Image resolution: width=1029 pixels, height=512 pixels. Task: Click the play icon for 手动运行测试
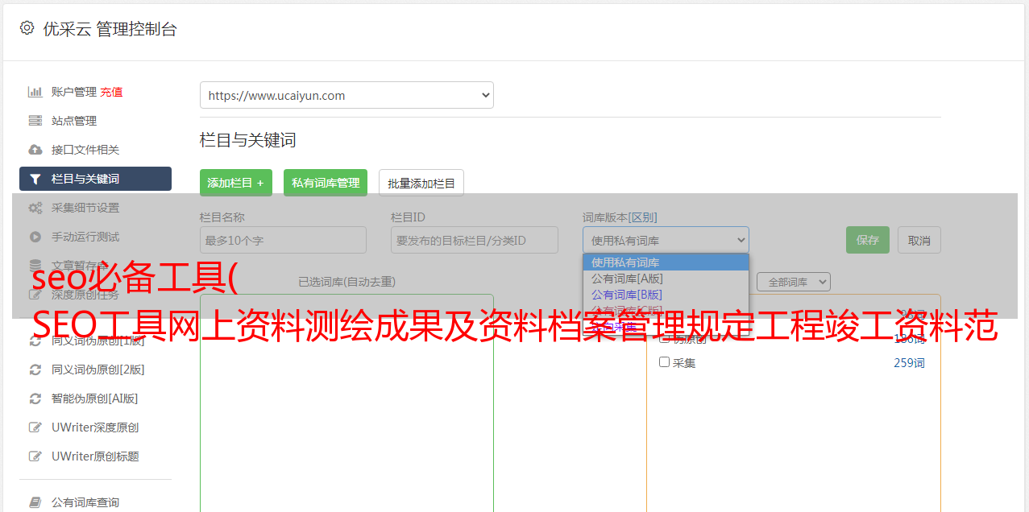(x=35, y=237)
